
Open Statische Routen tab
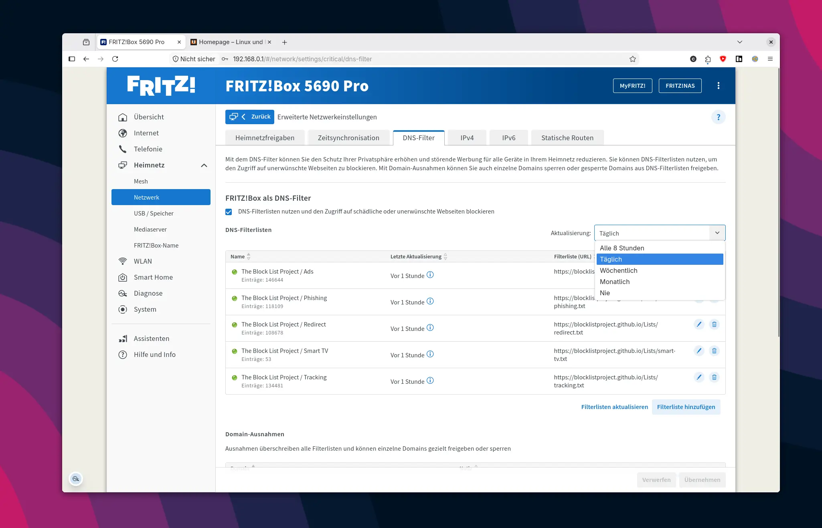click(x=567, y=138)
